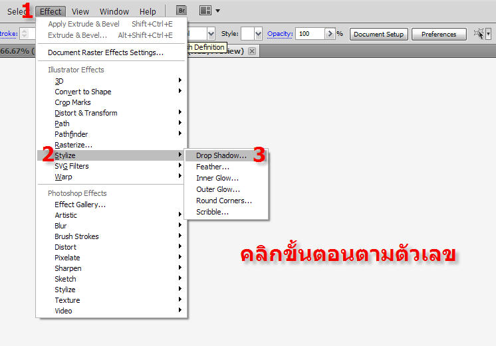Select Round Corners effect

tap(224, 201)
